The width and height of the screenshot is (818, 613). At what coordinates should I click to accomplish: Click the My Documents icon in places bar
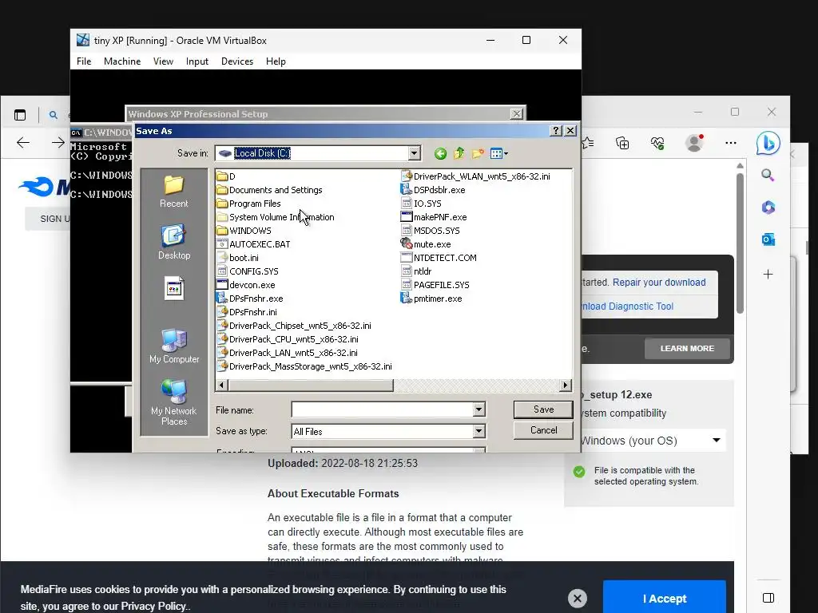click(x=173, y=288)
